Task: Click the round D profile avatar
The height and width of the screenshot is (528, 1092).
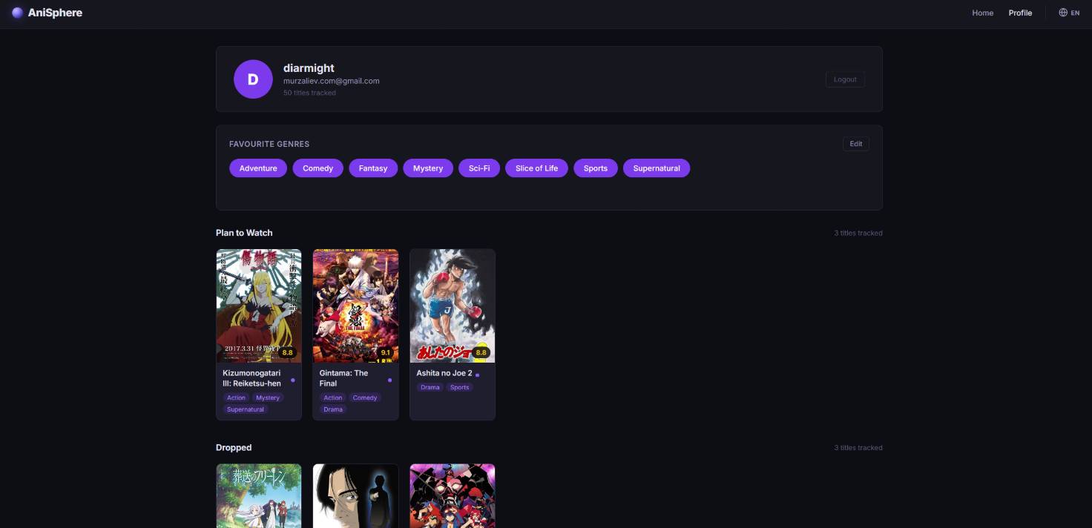Action: [x=253, y=79]
